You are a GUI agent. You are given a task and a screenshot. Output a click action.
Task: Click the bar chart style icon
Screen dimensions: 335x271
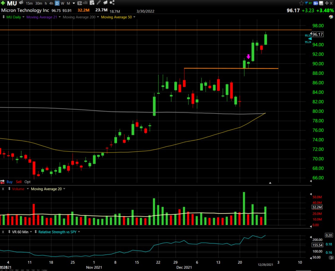click(x=85, y=3)
